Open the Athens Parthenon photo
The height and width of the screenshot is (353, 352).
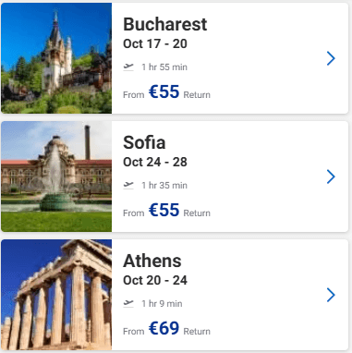coord(56,295)
